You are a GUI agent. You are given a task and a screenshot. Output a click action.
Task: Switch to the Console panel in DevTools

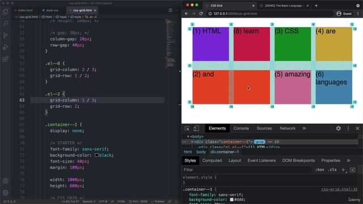(241, 129)
